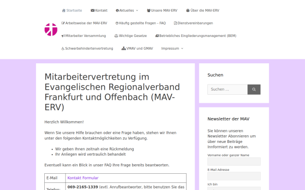Click the scales icon beside Wichtige Gesetze
The width and height of the screenshot is (305, 190).
click(x=116, y=35)
